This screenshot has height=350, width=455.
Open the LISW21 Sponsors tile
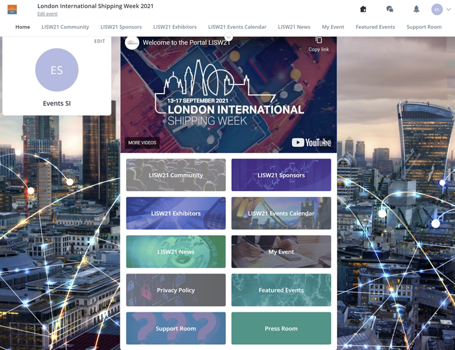pos(281,175)
